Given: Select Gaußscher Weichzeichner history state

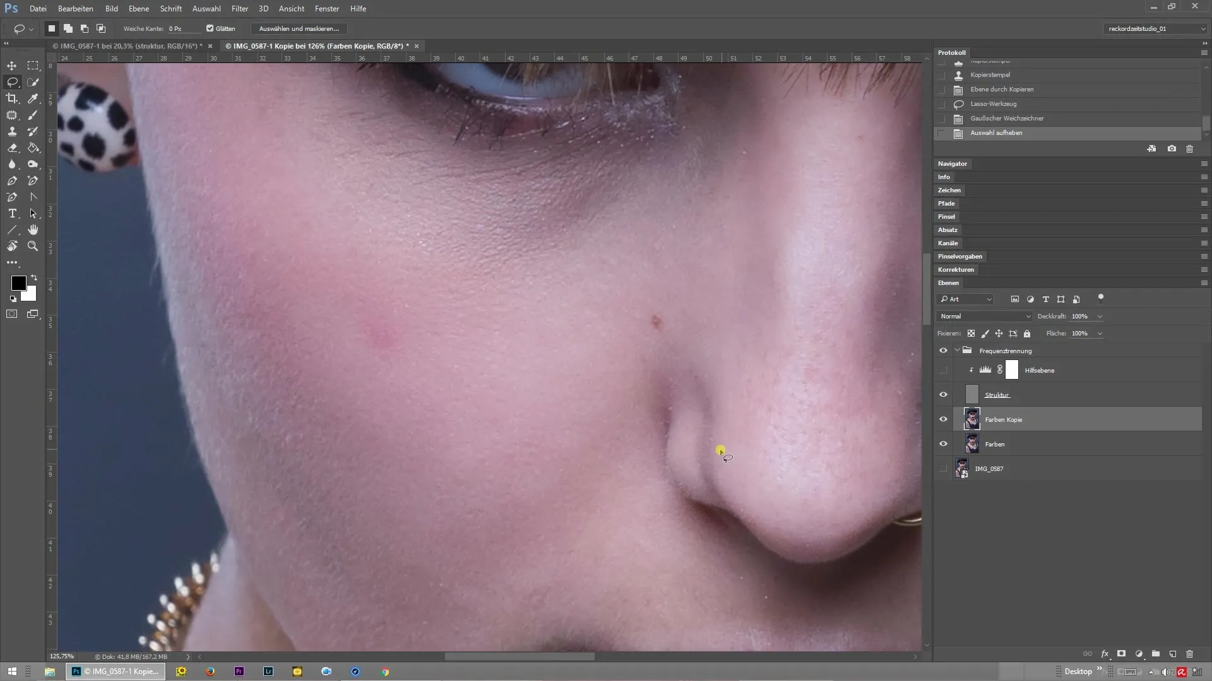Looking at the screenshot, I should [1007, 119].
